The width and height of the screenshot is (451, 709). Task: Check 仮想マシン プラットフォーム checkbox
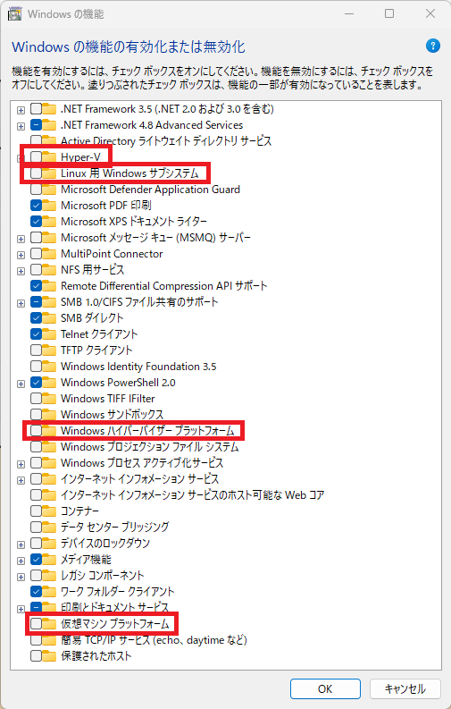pos(36,623)
